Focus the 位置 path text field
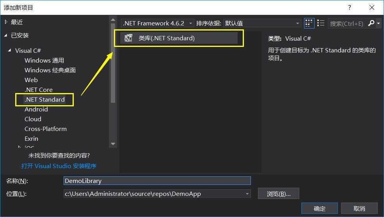Image resolution: width=384 pixels, height=217 pixels. (x=153, y=194)
